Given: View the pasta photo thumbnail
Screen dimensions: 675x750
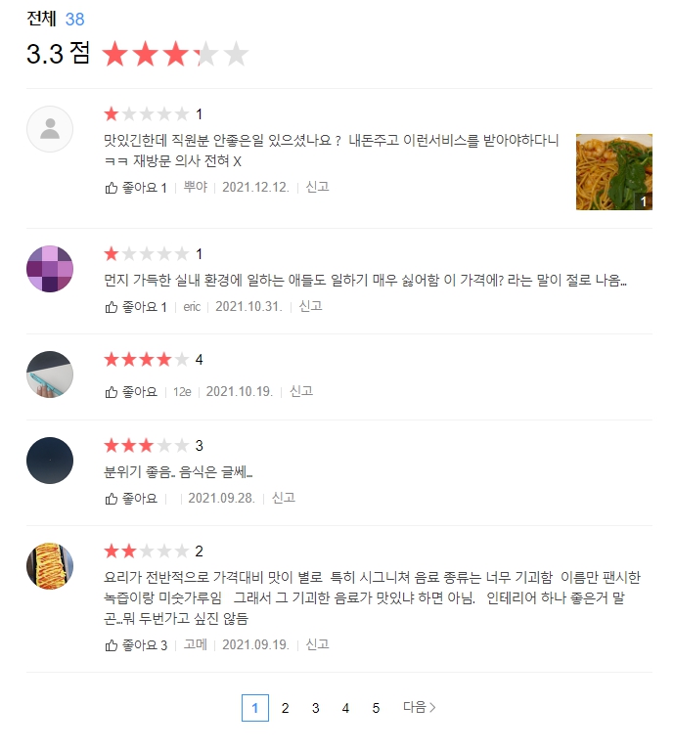Looking at the screenshot, I should pos(613,172).
